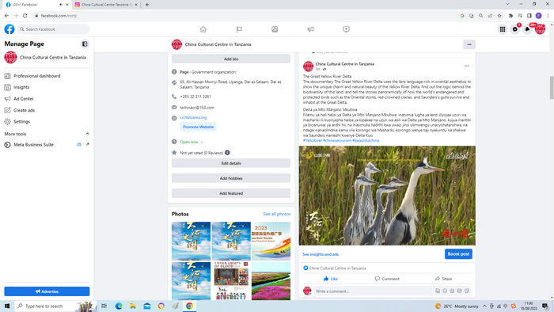Open the Messenger icon
Image resolution: width=554 pixels, height=312 pixels.
pyautogui.click(x=515, y=29)
